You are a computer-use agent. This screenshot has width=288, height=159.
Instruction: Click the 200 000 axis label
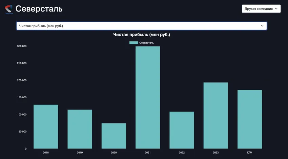click(22, 80)
